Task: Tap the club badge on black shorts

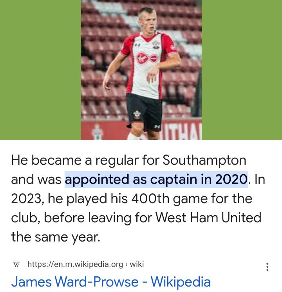Action: 137,114
